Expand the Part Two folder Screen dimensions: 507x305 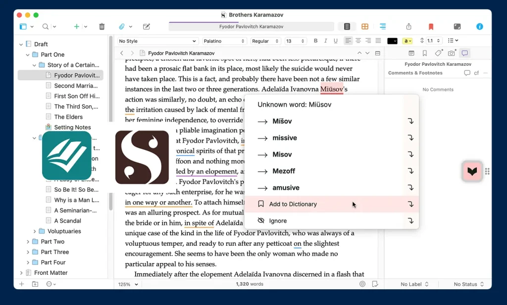[x=28, y=242]
